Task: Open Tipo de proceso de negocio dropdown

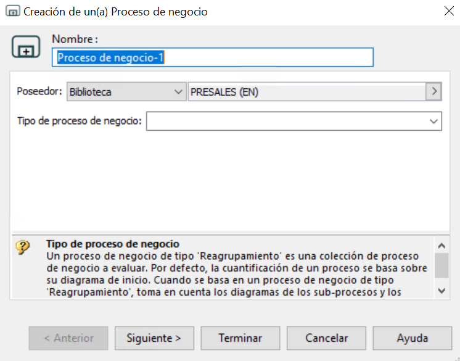Action: point(294,121)
